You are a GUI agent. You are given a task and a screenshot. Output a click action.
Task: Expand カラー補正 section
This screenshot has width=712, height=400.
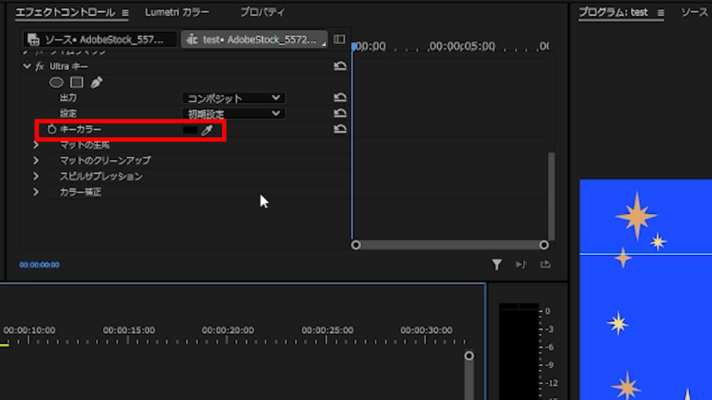click(36, 192)
